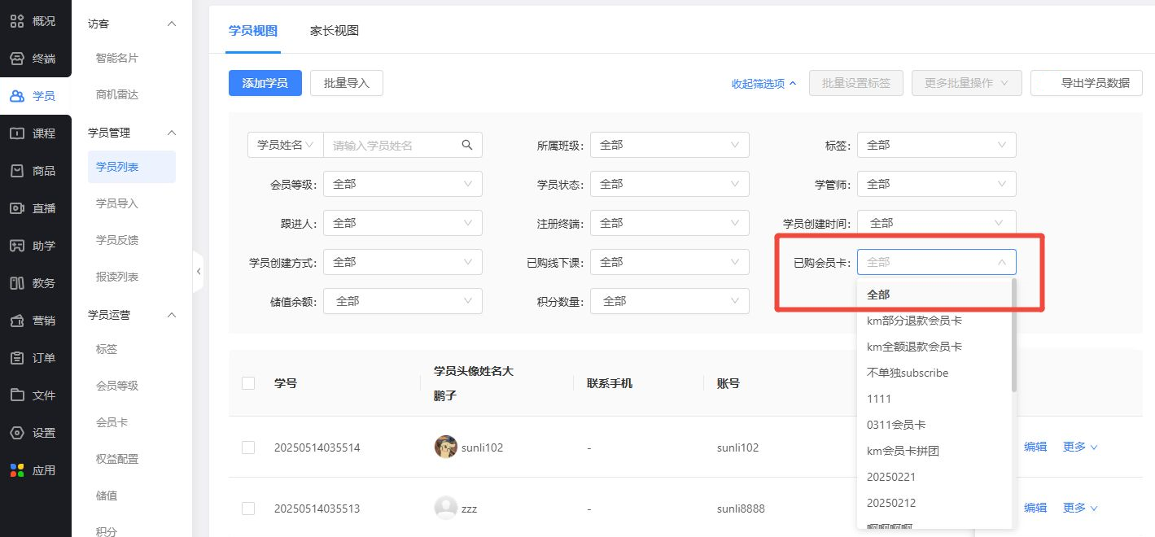Open 更多 menu for sunli102 row
Screen dimensions: 1155x537
(x=1080, y=447)
